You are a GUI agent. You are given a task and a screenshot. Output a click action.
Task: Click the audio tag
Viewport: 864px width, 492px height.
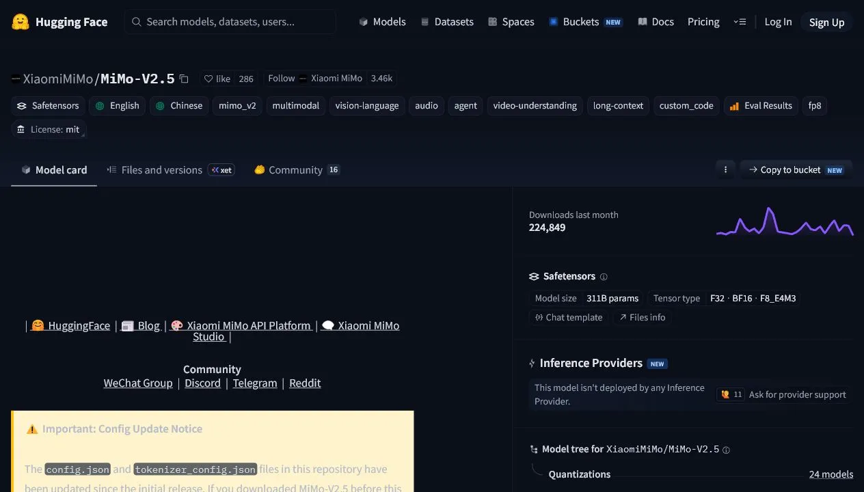click(427, 106)
